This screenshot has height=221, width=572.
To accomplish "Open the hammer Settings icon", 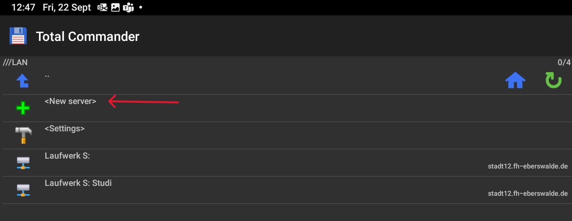I will pyautogui.click(x=23, y=135).
